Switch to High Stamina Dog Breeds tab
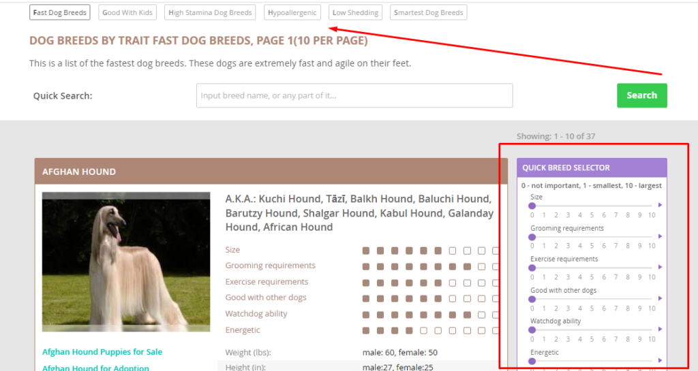Viewport: 698px width, 371px height. click(x=210, y=12)
